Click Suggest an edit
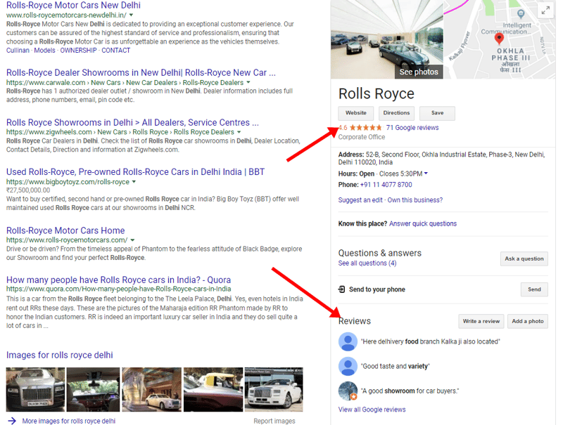563x425 pixels. coord(360,200)
